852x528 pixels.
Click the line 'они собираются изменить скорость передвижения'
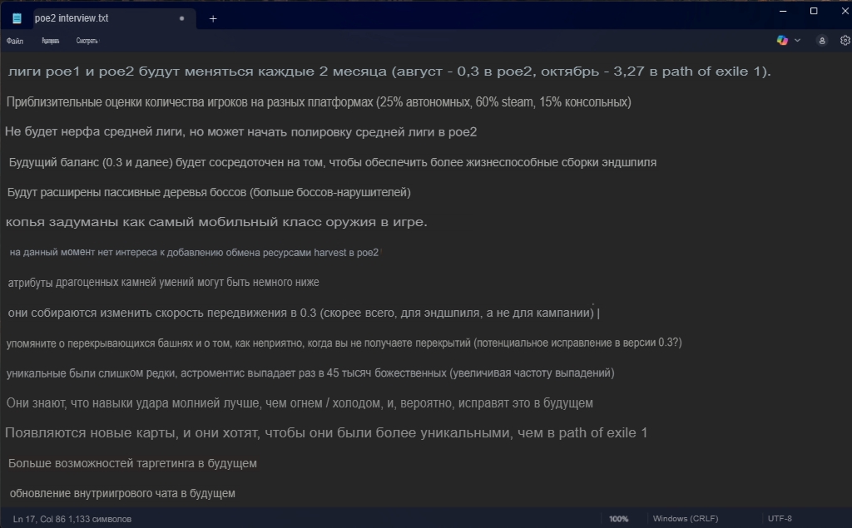pyautogui.click(x=301, y=313)
